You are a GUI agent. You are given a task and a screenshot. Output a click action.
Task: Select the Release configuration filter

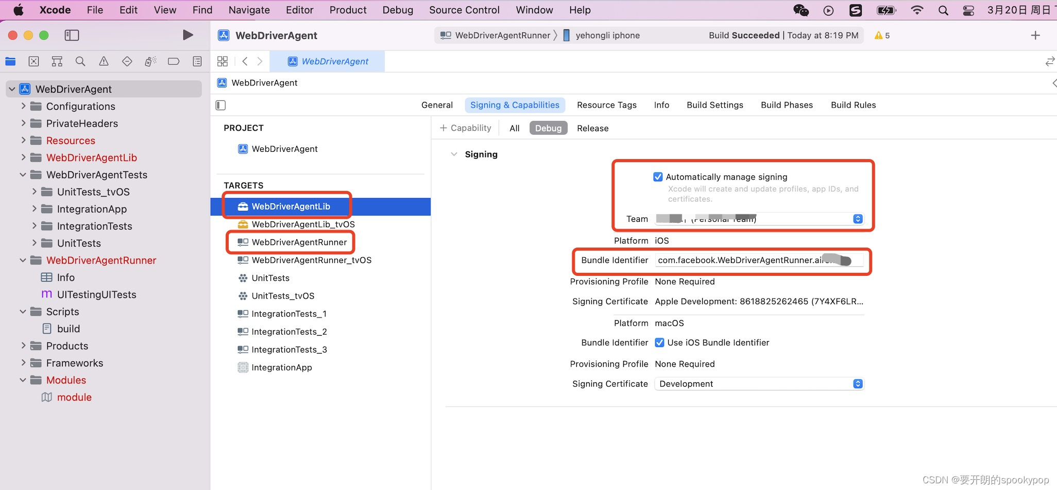click(x=592, y=128)
